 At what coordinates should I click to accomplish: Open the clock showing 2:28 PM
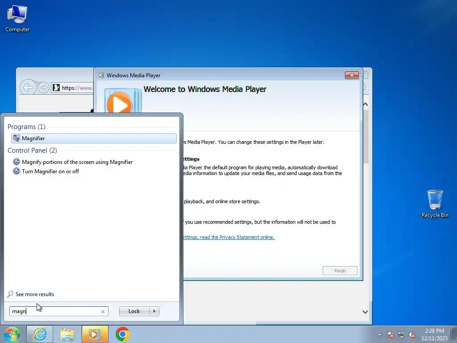click(434, 335)
